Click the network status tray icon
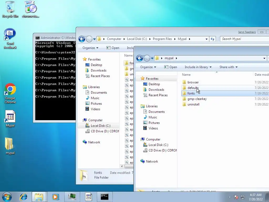 point(242,197)
